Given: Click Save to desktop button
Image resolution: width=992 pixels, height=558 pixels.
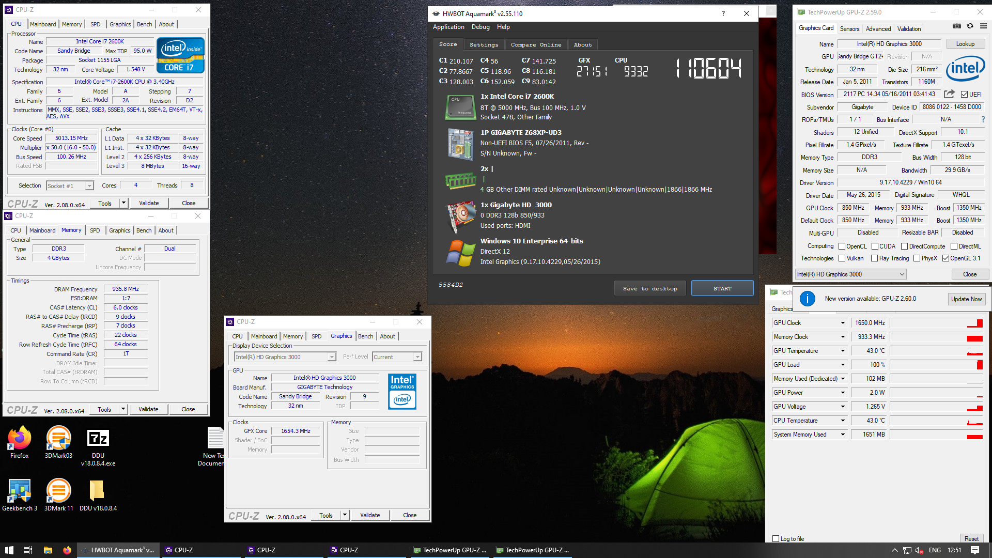Looking at the screenshot, I should [650, 288].
